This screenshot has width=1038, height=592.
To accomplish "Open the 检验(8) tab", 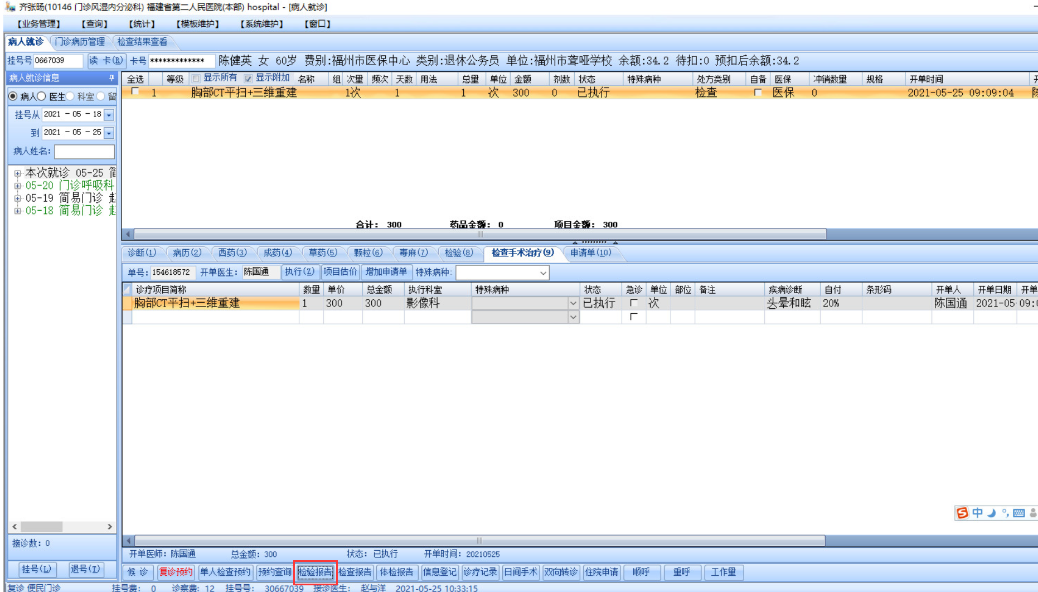I will point(459,253).
